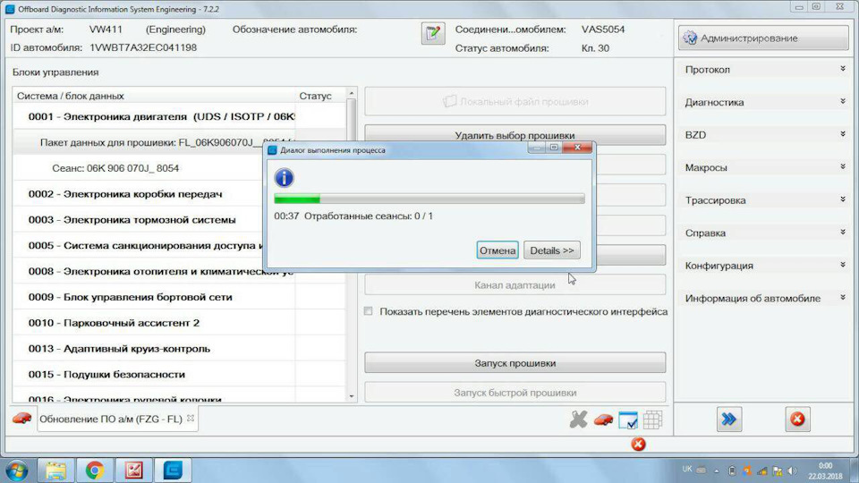Close the process dialog with red X
Viewport: 859px width, 483px height.
(x=577, y=148)
